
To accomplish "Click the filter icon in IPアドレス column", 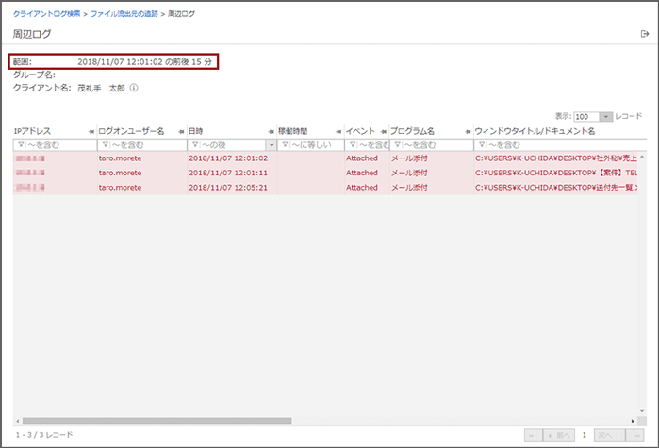I will [21, 145].
